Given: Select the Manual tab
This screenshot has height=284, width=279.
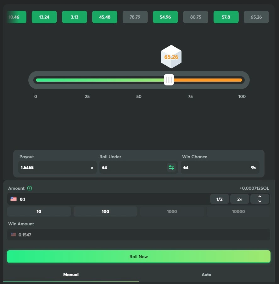Looking at the screenshot, I should point(71,275).
